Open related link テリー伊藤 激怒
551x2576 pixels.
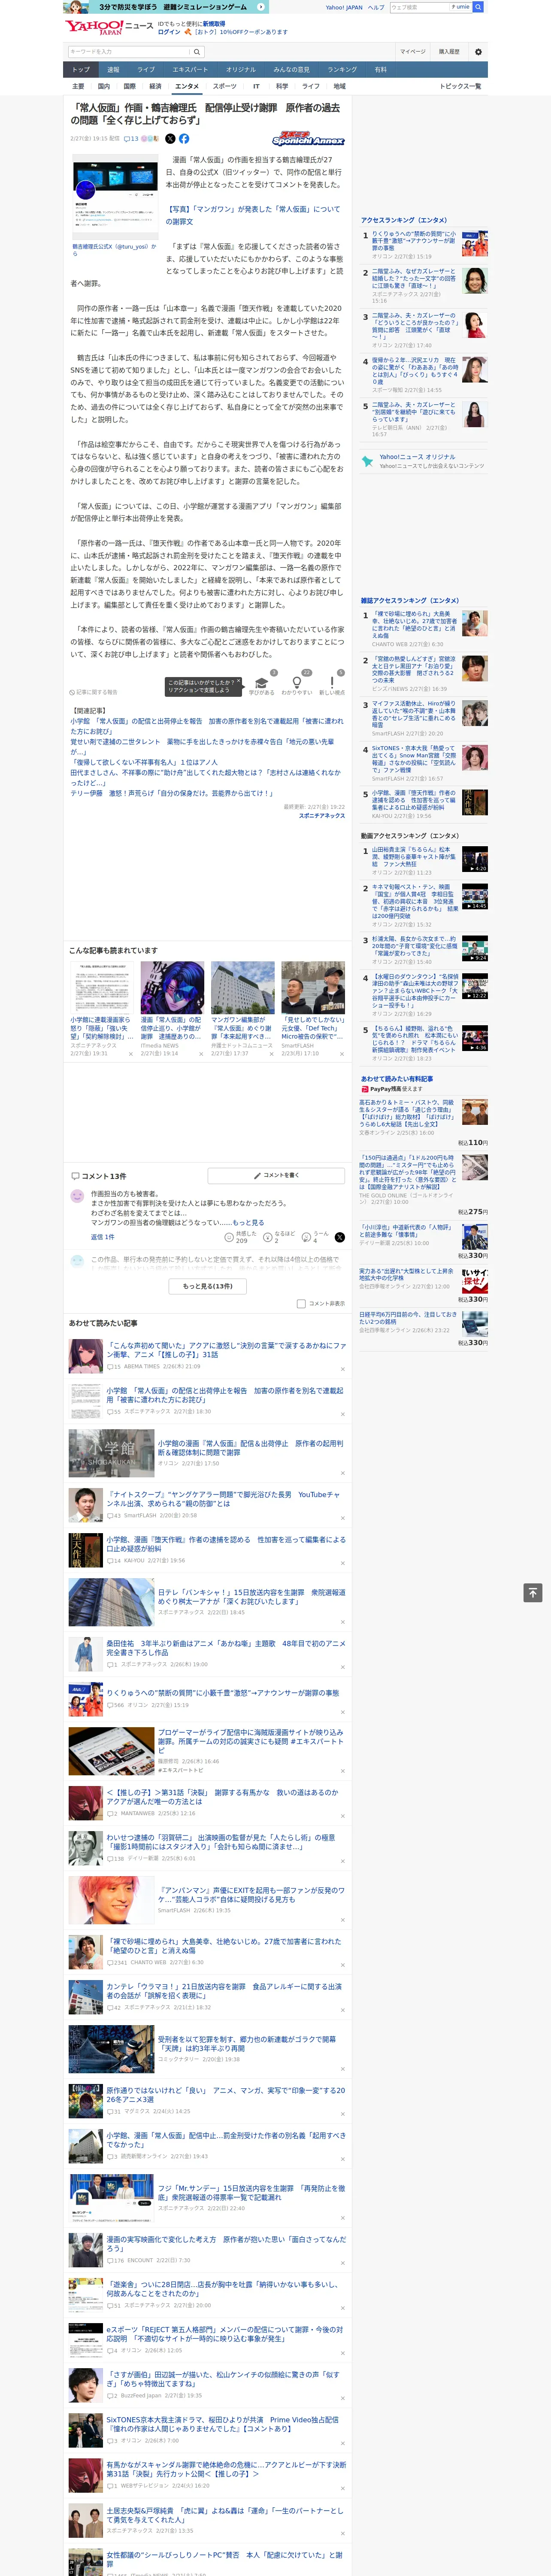point(172,793)
